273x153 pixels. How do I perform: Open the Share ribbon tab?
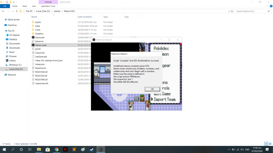click(x=25, y=6)
